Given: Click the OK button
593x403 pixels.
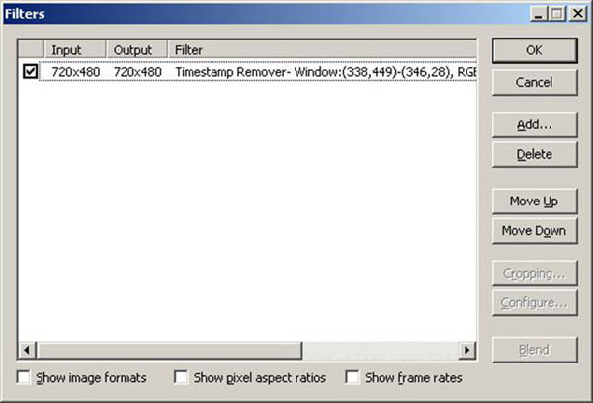Looking at the screenshot, I should (x=534, y=50).
